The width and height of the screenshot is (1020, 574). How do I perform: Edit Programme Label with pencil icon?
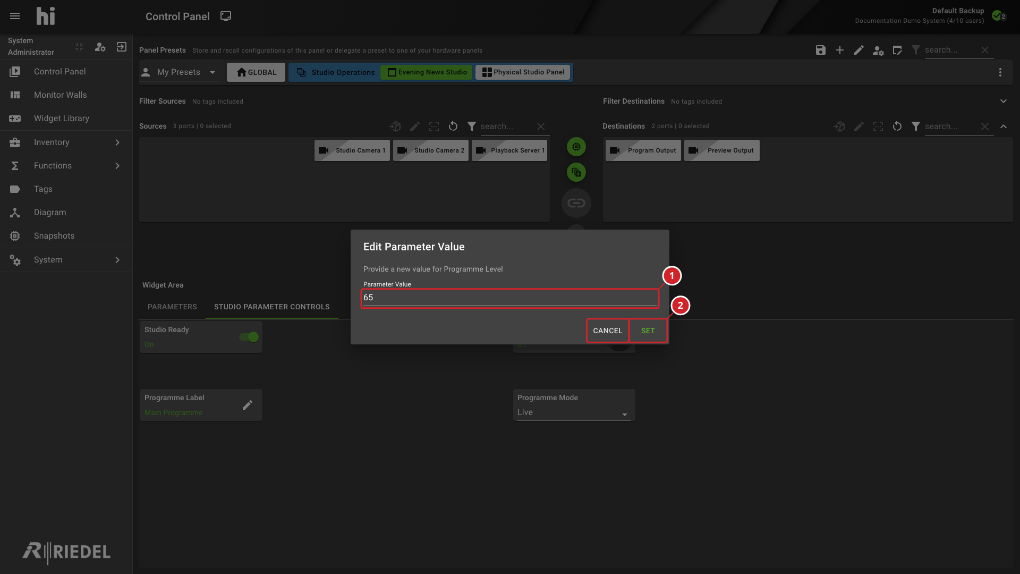(x=248, y=405)
